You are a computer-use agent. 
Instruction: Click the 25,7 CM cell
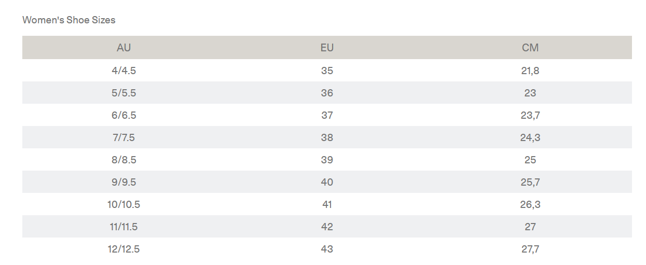[x=530, y=182]
